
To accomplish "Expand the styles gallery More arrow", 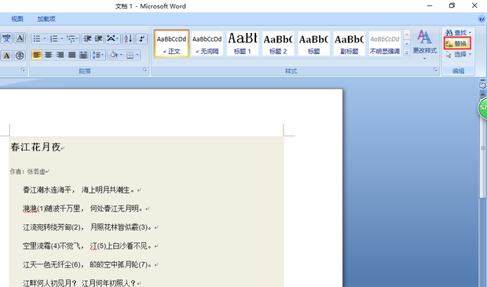I will (407, 53).
